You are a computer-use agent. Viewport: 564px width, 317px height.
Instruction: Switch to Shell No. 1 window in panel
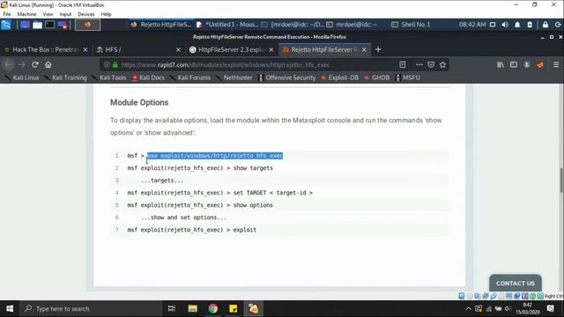coord(411,25)
